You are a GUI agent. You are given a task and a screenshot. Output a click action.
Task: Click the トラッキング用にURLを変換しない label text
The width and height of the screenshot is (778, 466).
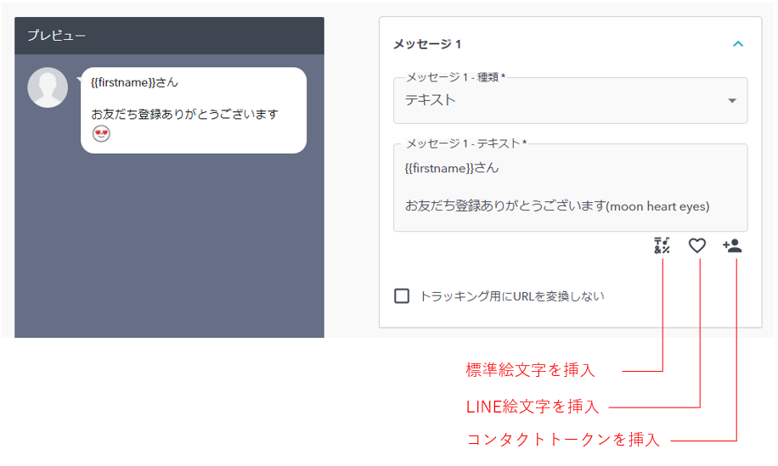512,296
